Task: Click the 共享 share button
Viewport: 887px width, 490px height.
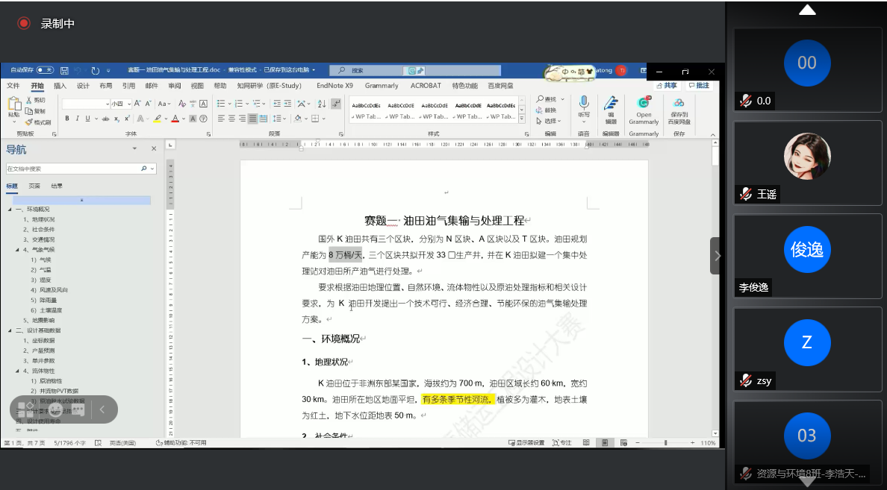Action: point(667,85)
